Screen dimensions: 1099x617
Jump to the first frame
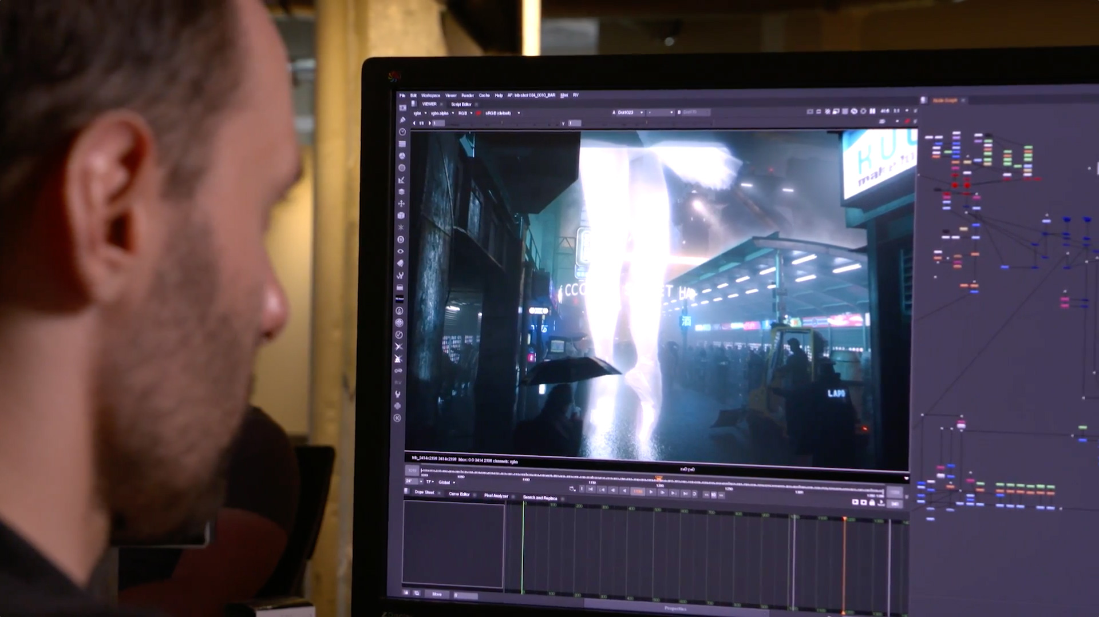(590, 489)
